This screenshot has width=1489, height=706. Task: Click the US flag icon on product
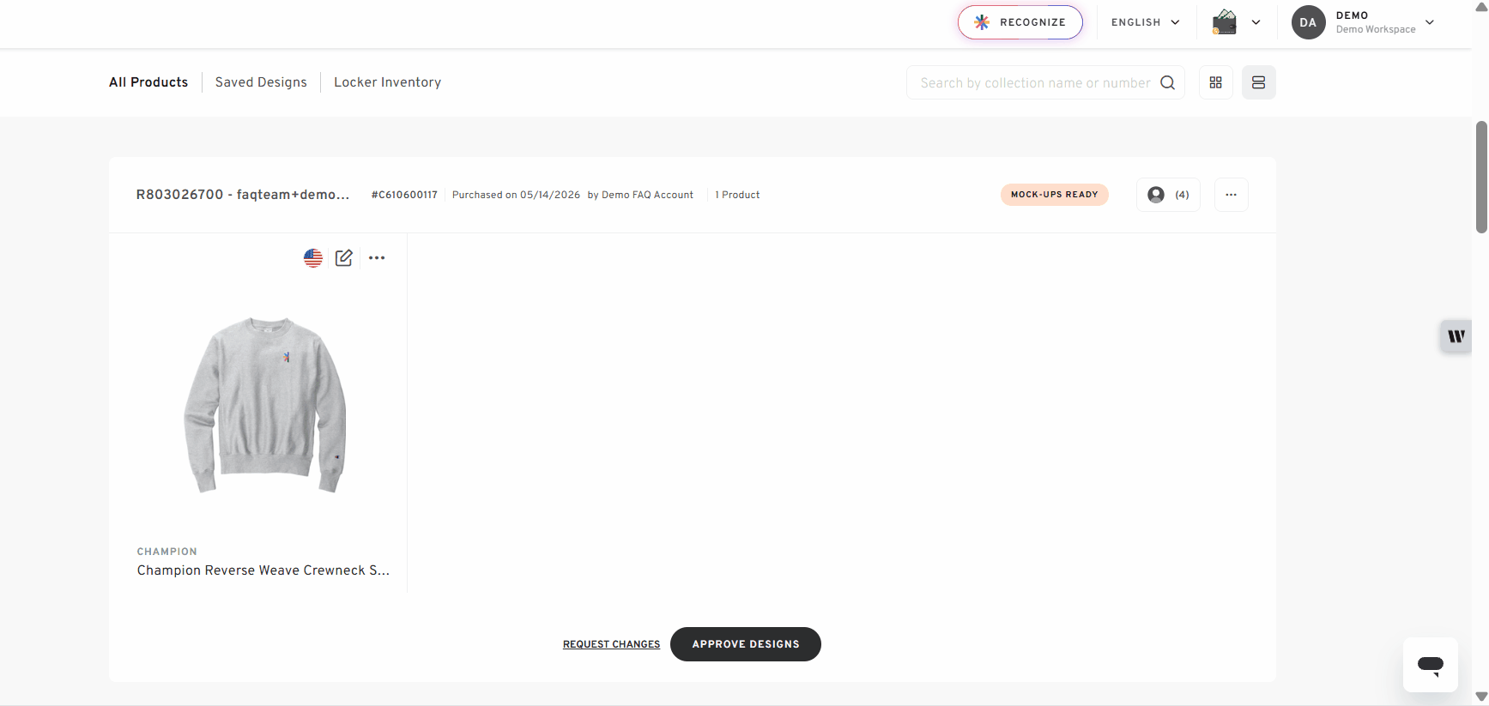coord(313,257)
